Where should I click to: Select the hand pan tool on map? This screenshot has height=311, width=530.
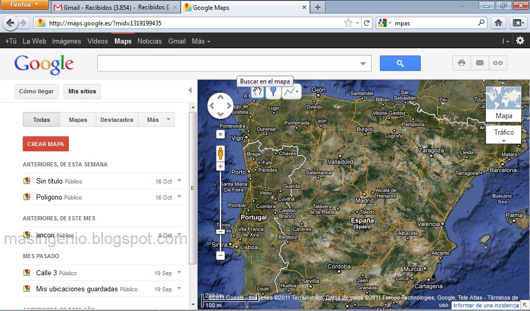(258, 91)
